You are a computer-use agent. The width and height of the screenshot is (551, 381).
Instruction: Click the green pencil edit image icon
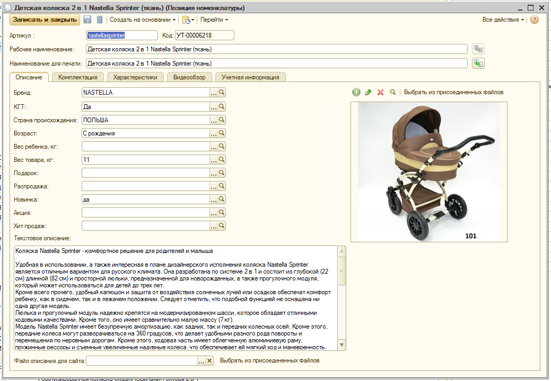pyautogui.click(x=369, y=92)
